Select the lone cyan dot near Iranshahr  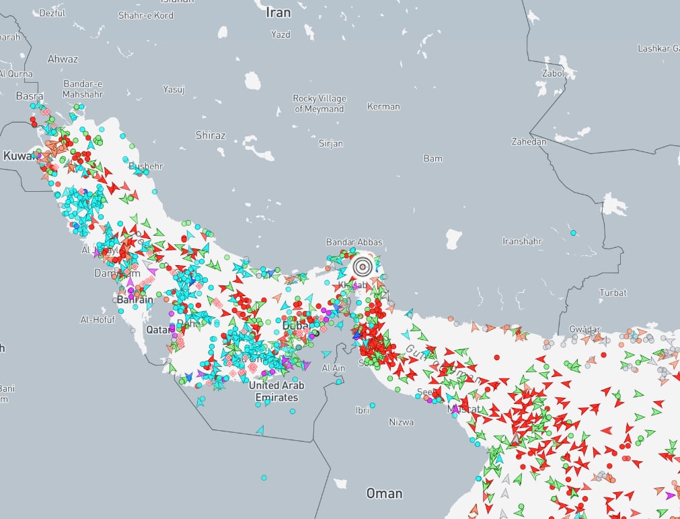(x=573, y=233)
